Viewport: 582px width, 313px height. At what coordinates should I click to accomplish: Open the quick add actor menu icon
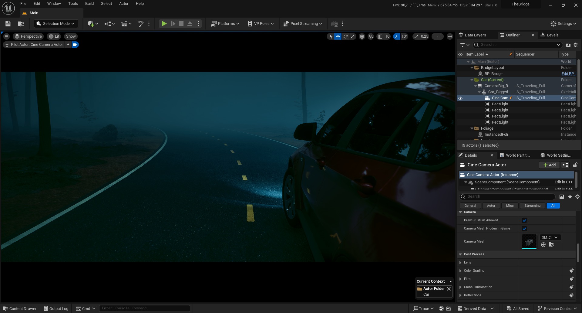tap(93, 24)
